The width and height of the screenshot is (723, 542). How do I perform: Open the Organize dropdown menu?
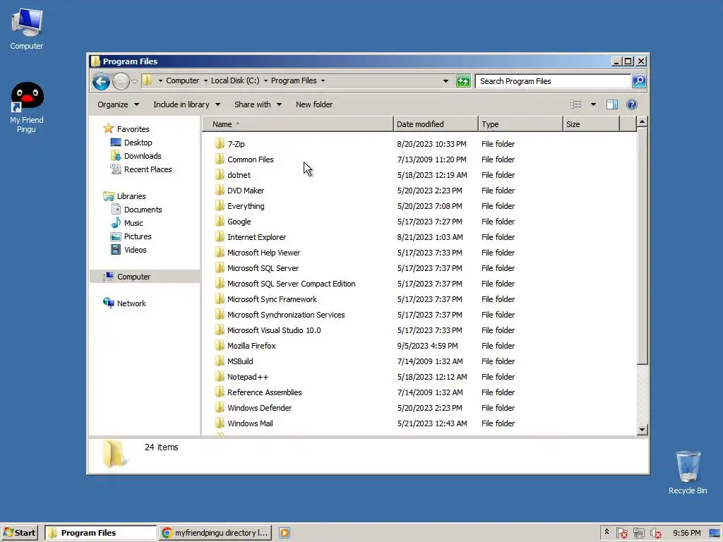(118, 104)
